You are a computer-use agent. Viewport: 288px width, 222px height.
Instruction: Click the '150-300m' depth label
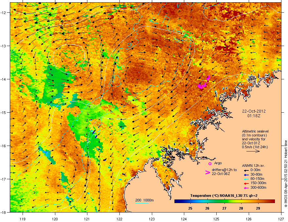click(258, 183)
